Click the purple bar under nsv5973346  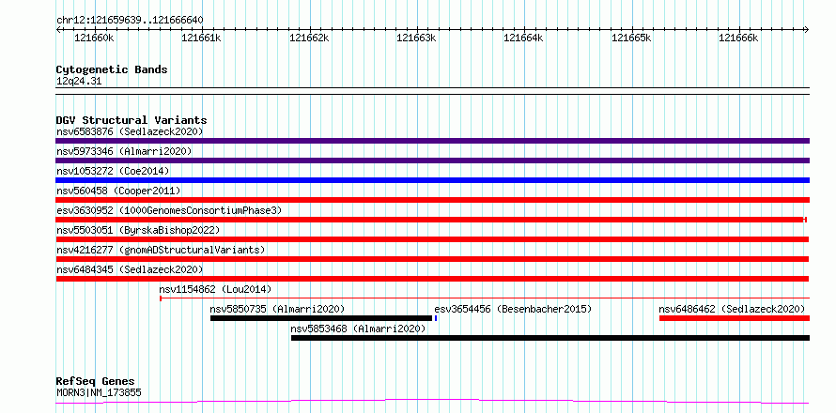click(432, 161)
